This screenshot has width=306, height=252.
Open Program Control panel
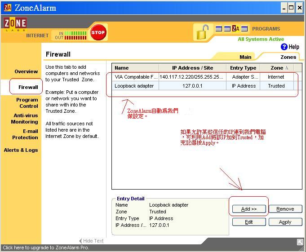27,103
